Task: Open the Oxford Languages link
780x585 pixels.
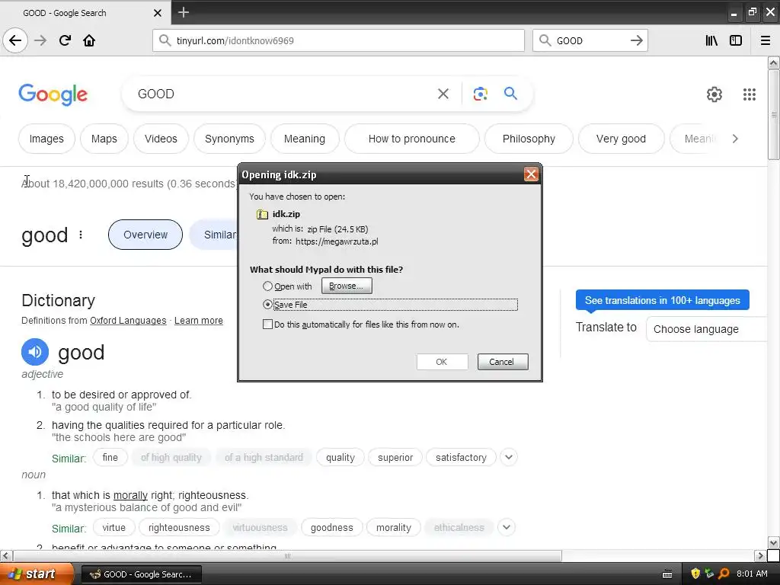Action: pos(128,321)
